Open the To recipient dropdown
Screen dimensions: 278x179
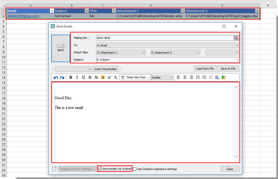[x=237, y=45]
